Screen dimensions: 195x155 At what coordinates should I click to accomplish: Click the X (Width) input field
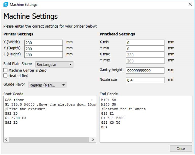[43, 43]
